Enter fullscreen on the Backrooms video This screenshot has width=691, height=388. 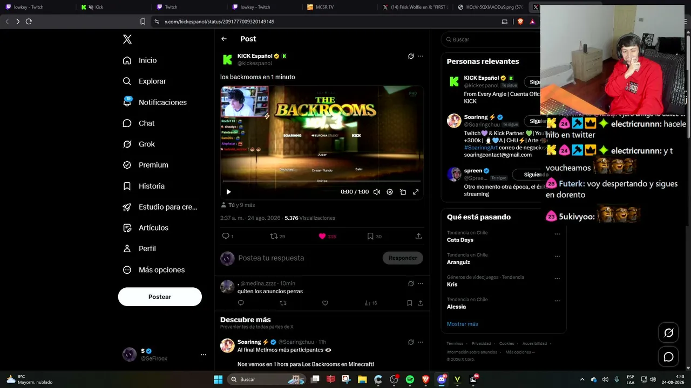click(416, 192)
